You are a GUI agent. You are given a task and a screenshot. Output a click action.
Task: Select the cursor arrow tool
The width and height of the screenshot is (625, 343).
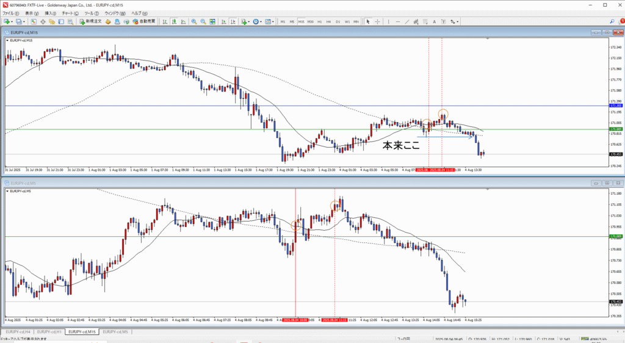tap(368, 21)
